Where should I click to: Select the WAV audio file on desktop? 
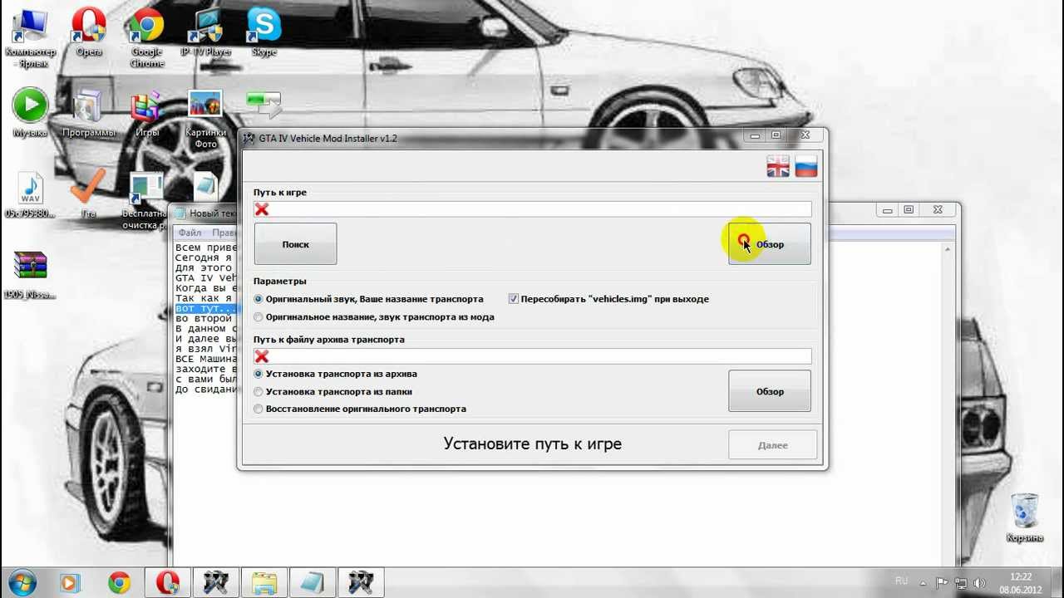tap(30, 195)
